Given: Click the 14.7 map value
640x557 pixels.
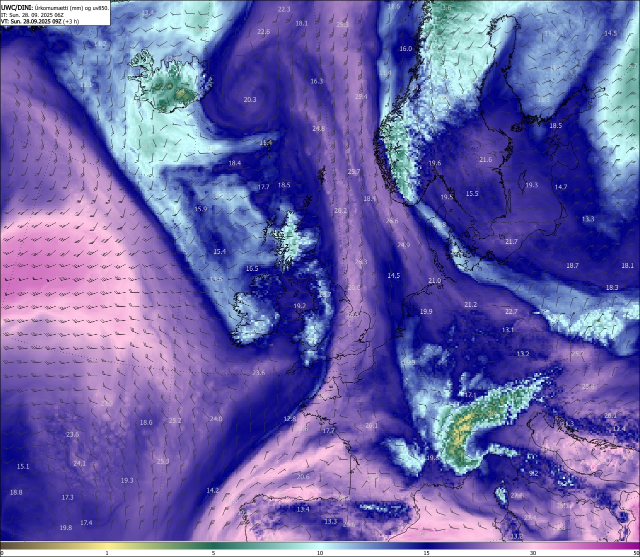Looking at the screenshot, I should click(x=561, y=187).
